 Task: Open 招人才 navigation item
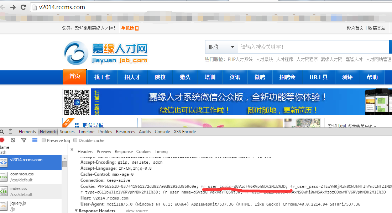pos(132,77)
